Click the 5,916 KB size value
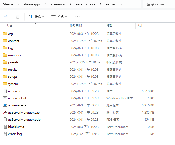 point(148,105)
